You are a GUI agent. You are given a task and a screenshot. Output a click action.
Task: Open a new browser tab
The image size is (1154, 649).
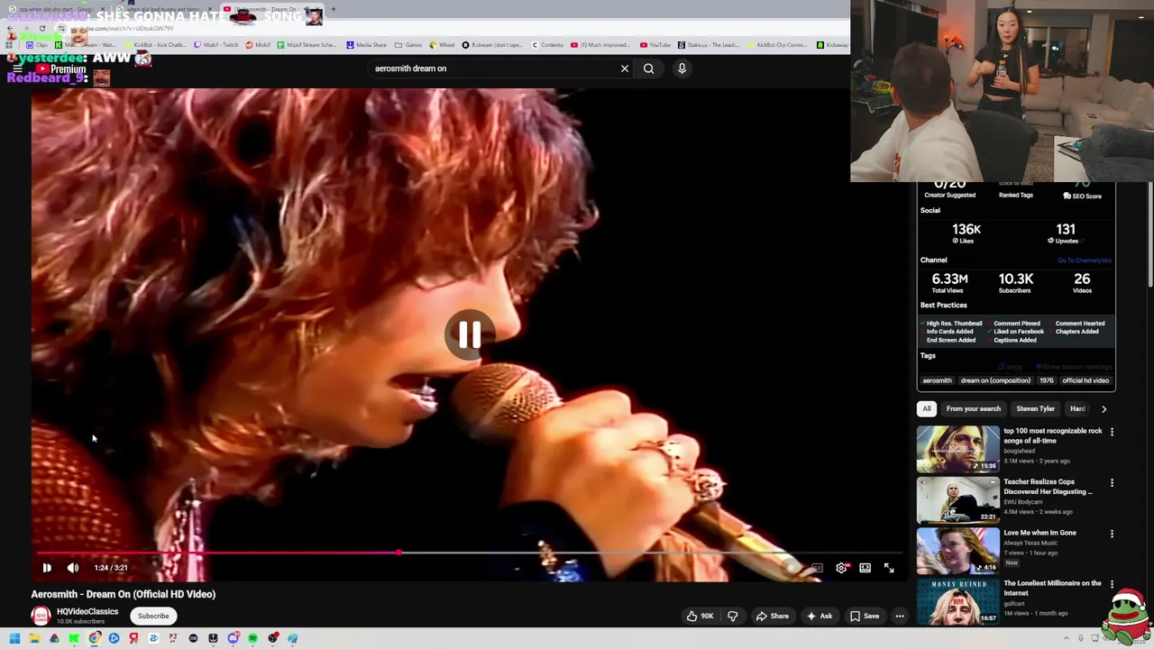pyautogui.click(x=334, y=10)
